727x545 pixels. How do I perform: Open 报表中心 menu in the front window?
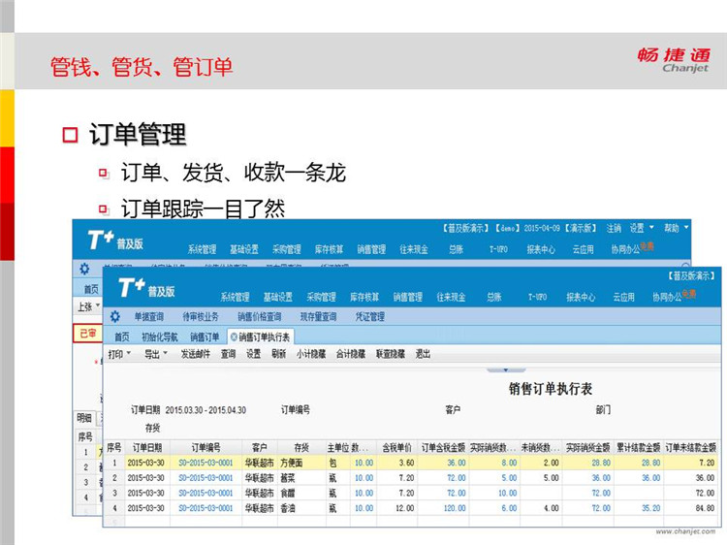tap(581, 297)
